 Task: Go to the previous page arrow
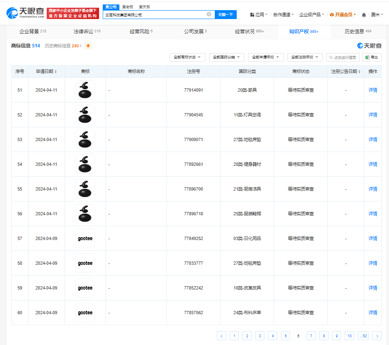[221, 336]
